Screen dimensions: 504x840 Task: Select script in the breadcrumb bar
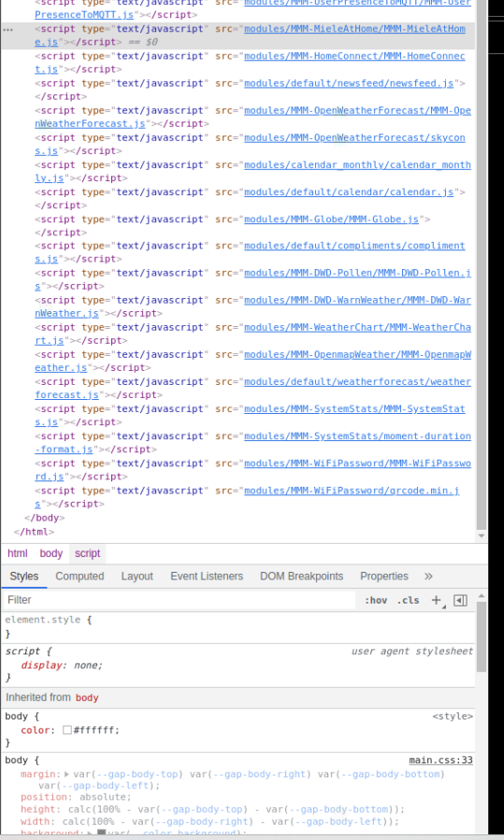click(x=87, y=553)
